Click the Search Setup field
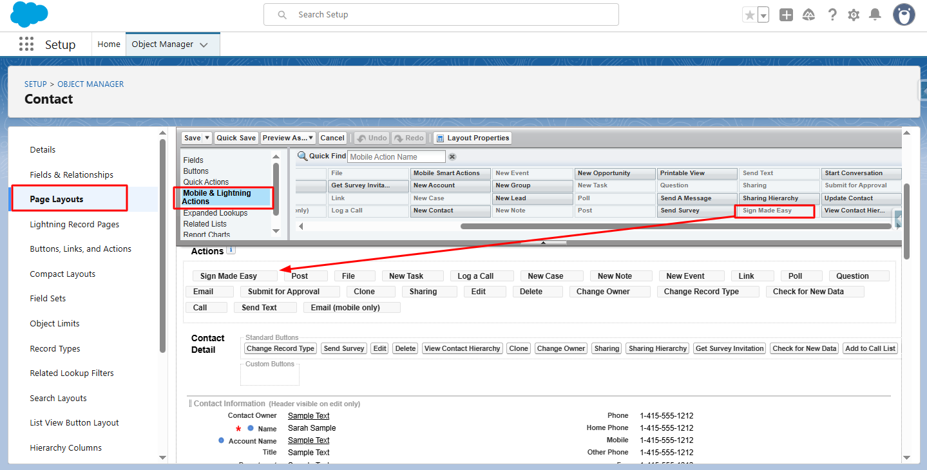The height and width of the screenshot is (470, 927). [441, 15]
